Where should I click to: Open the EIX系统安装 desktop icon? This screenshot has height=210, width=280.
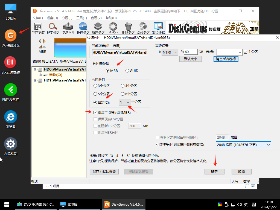coord(11,65)
